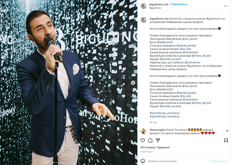Click the Добавьте комментарий input field
The height and width of the screenshot is (165, 231).
pos(177,161)
